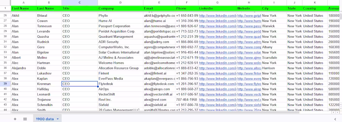Select the EverPass Media cell
The width and height of the screenshot is (342, 122).
[x=120, y=79]
